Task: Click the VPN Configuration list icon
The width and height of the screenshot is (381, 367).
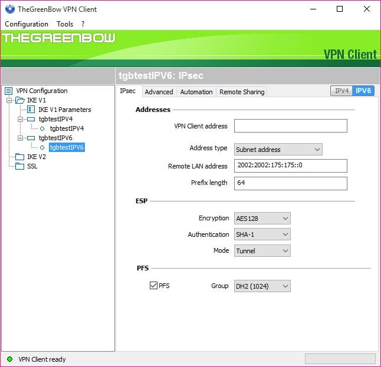Action: click(x=8, y=91)
